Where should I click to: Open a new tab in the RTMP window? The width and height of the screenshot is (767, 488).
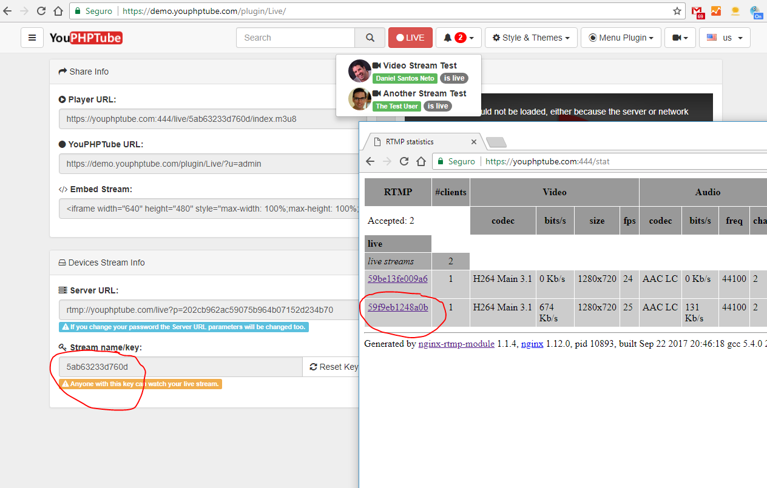[x=496, y=142]
